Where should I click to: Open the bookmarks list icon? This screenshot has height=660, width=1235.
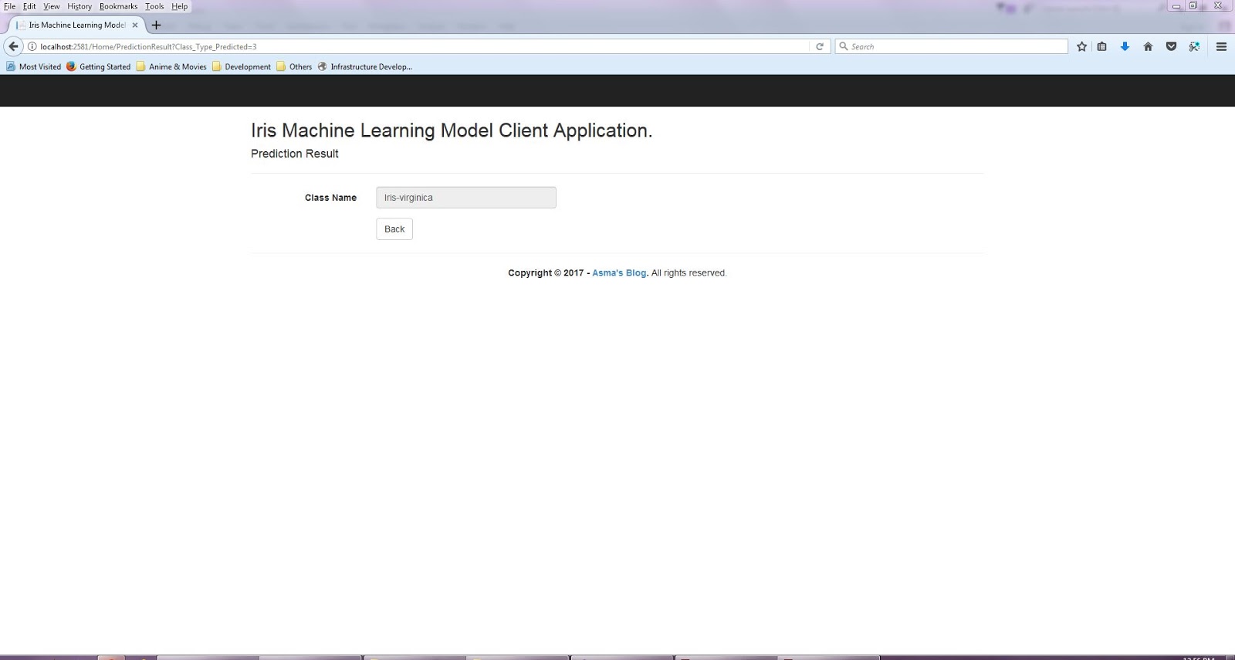coord(1101,46)
